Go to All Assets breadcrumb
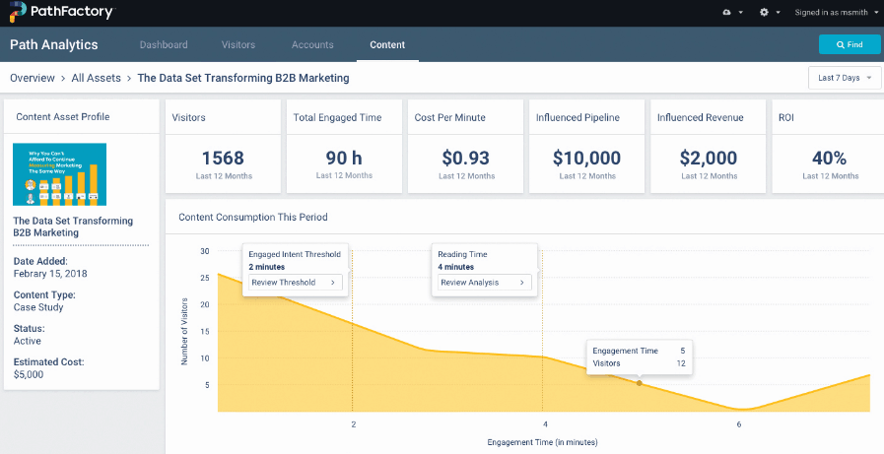This screenshot has width=884, height=454. coord(96,78)
